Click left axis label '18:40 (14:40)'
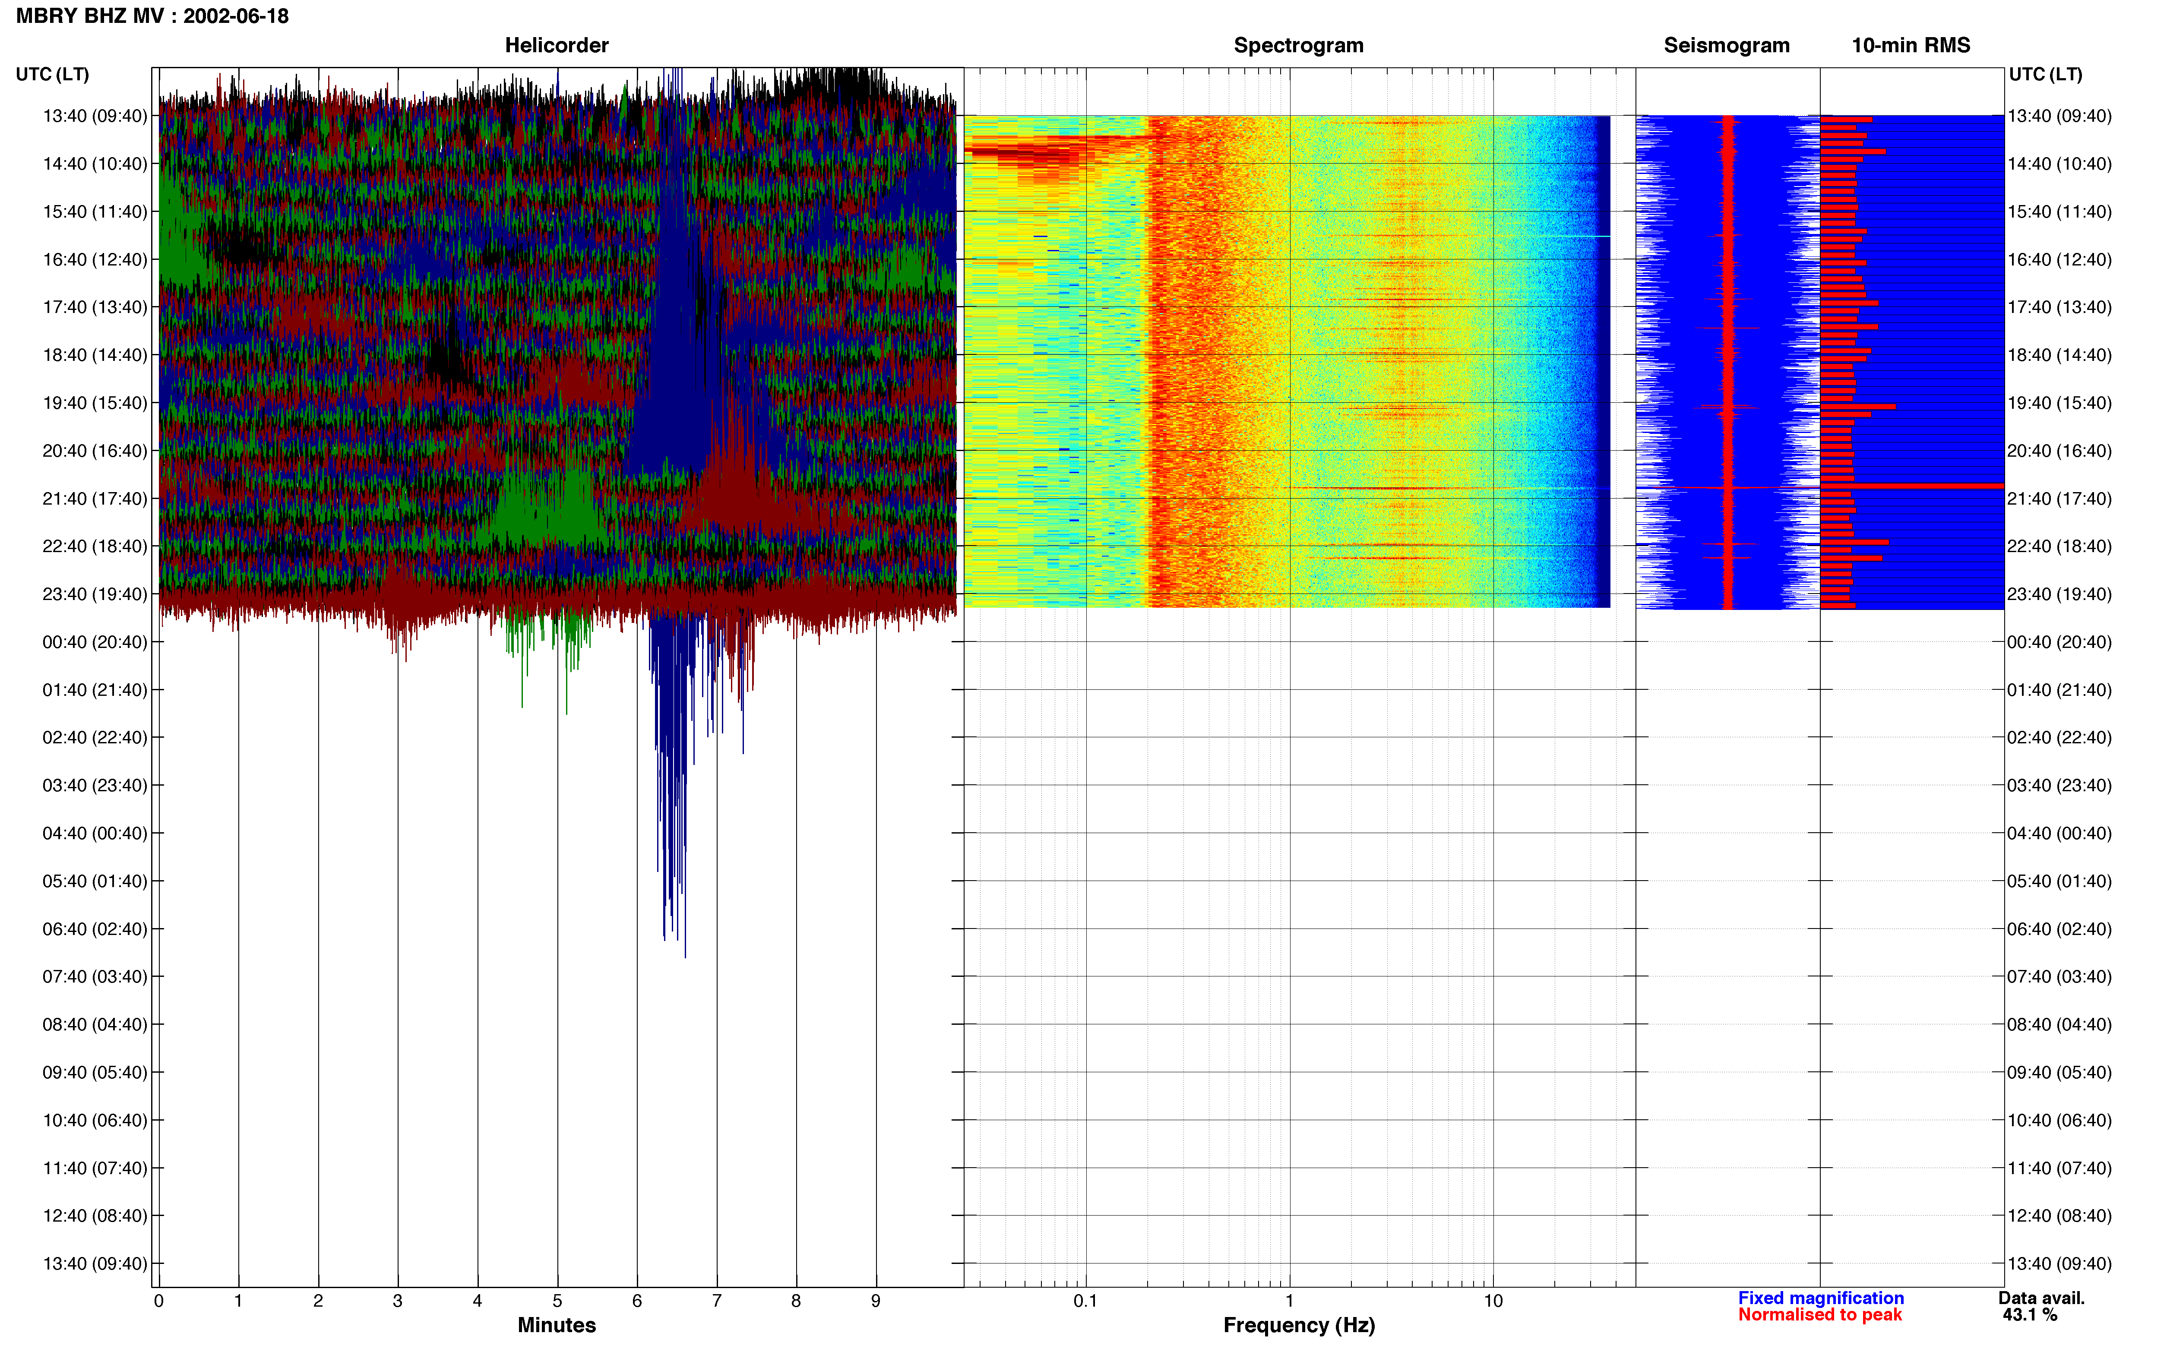This screenshot has height=1355, width=2167. click(95, 355)
